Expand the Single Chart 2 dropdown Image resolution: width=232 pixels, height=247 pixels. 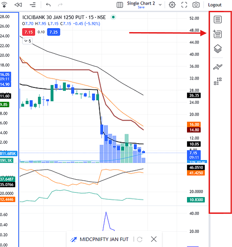160,5
